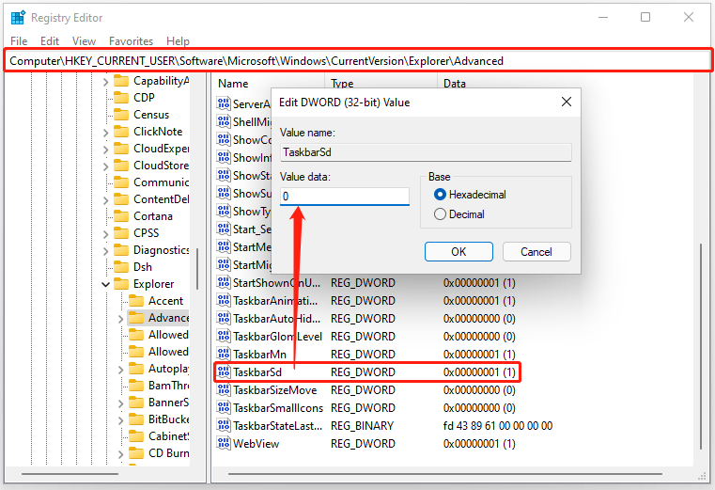
Task: Open the View menu
Action: click(x=84, y=41)
